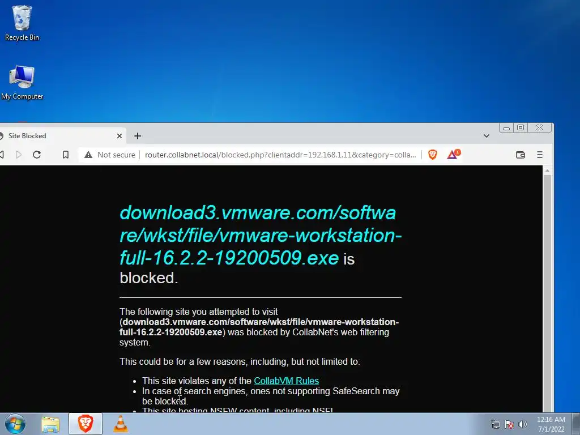Open the Recycle Bin desktop icon
Viewport: 580px width, 435px height.
tap(22, 23)
